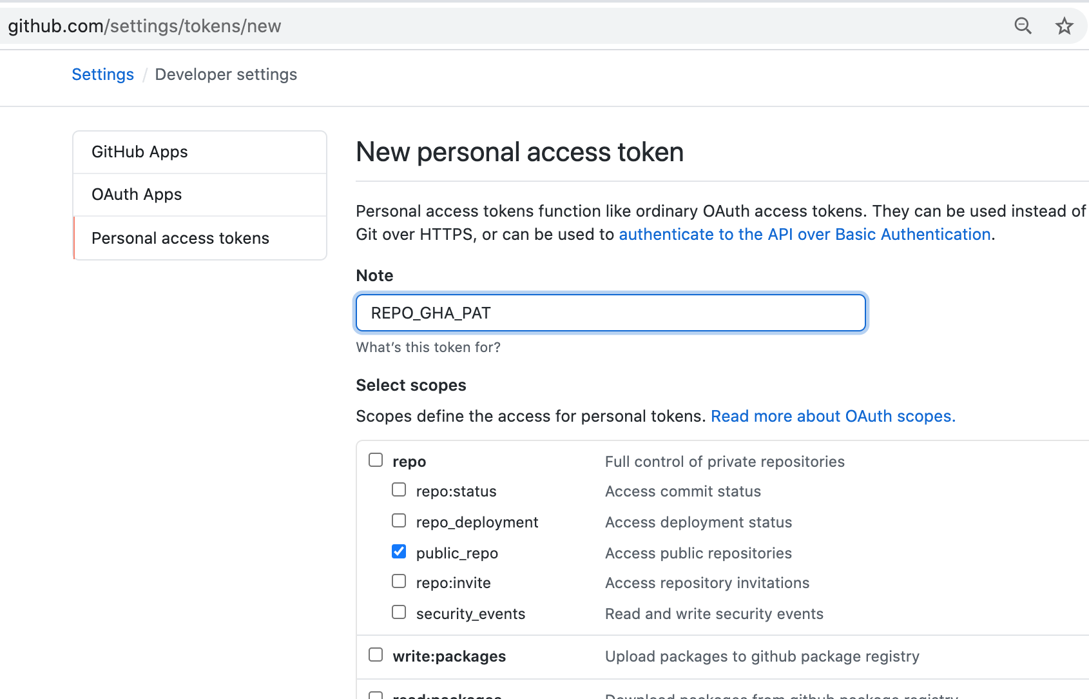Check the repo:status scope
Image resolution: width=1089 pixels, height=699 pixels.
point(399,490)
